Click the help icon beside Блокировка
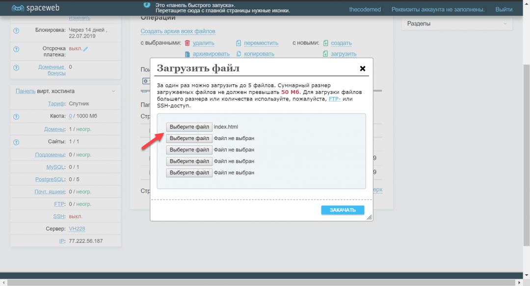This screenshot has height=286, width=530. [16, 30]
